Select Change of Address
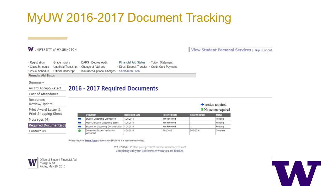Image resolution: width=331 pixels, height=186 pixels. [93, 67]
